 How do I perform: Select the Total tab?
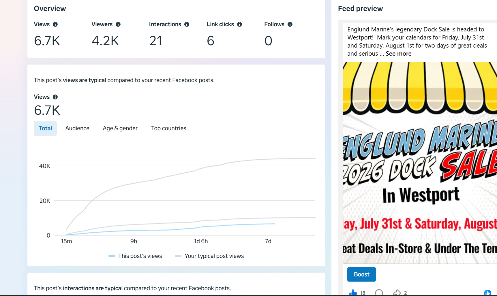[45, 128]
